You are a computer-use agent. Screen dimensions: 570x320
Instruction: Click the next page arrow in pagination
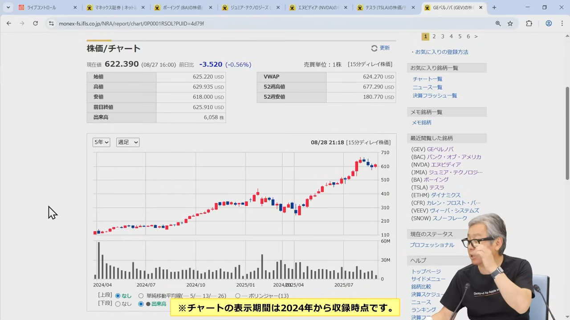point(476,36)
